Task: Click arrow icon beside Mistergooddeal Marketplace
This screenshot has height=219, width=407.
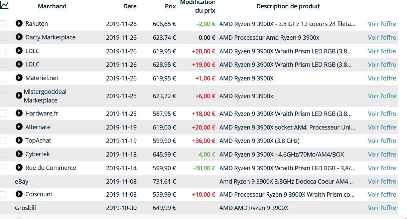Action: 19,96
